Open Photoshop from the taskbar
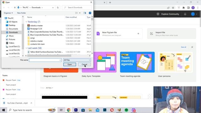Image resolution: width=201 pixels, height=113 pixels. pos(105,110)
